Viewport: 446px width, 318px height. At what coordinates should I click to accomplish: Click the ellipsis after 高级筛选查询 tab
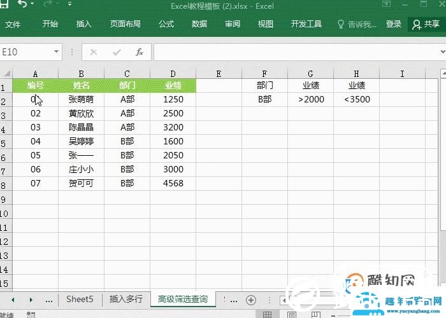[x=234, y=300]
